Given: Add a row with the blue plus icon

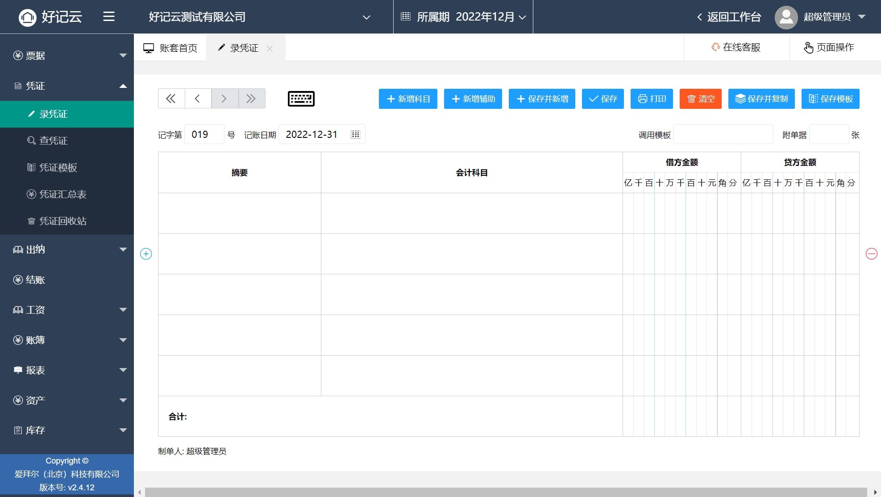Looking at the screenshot, I should coord(146,254).
